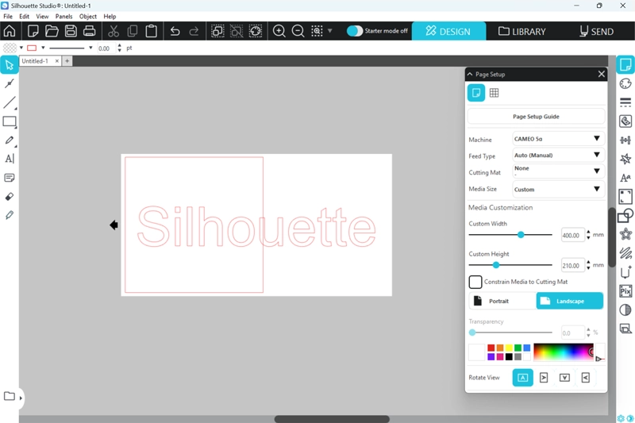Enable Constrain Media to Cutting Mat

pos(475,282)
